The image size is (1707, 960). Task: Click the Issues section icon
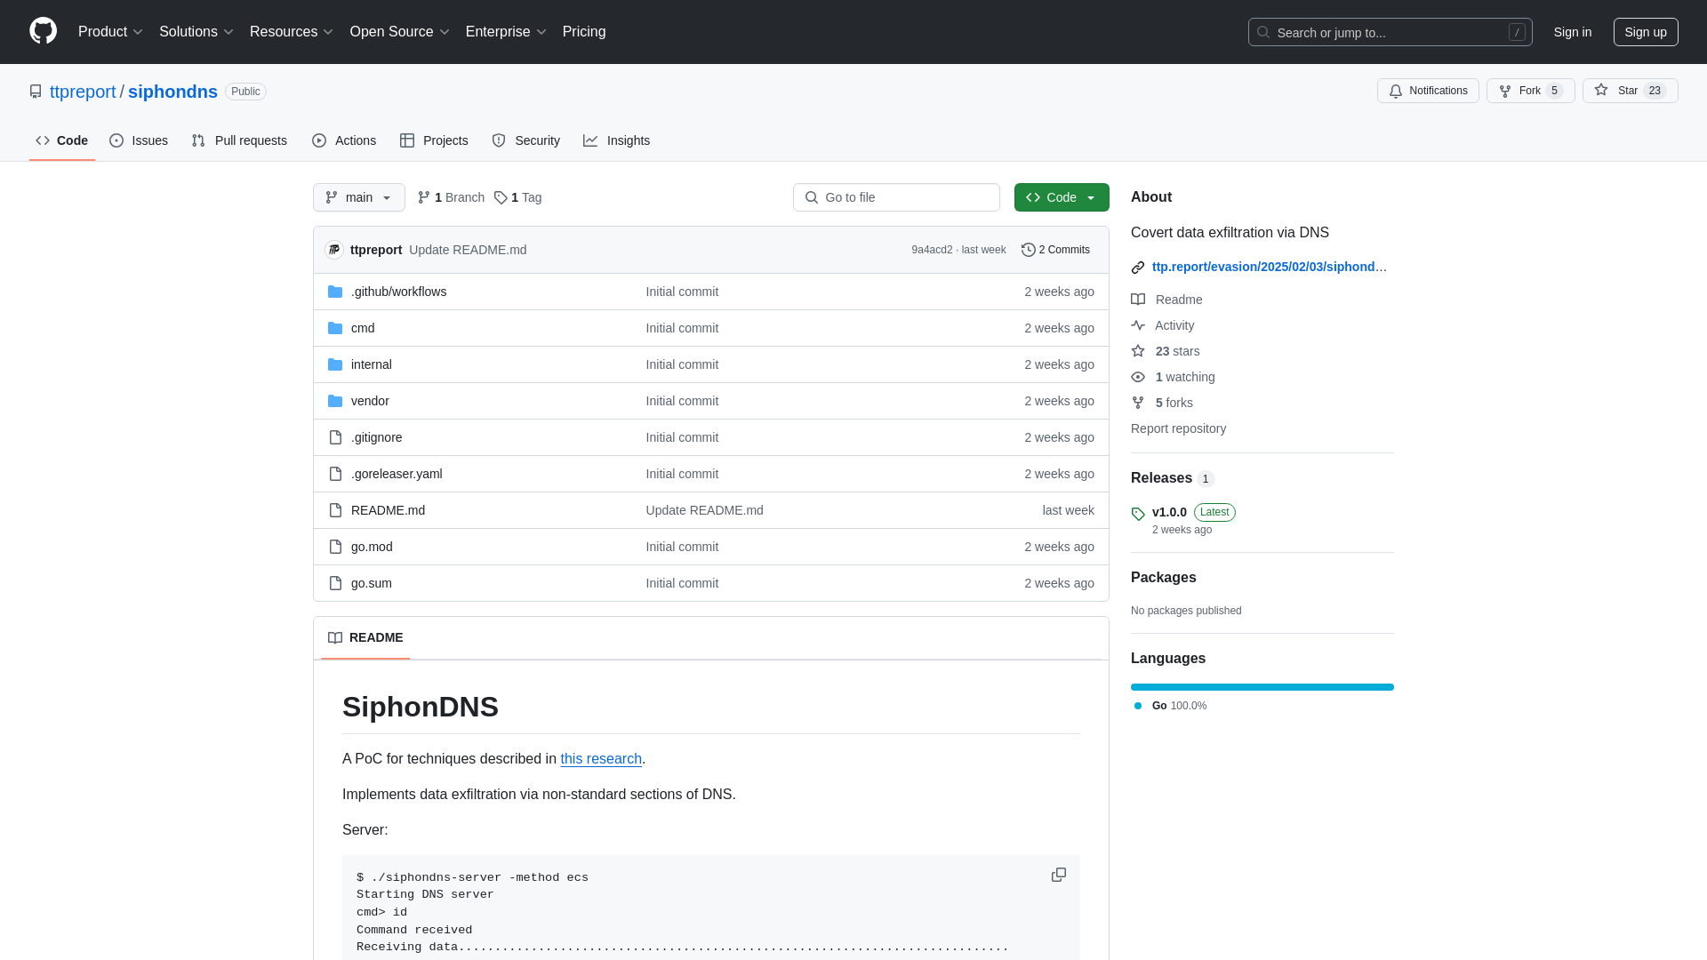[x=117, y=140]
